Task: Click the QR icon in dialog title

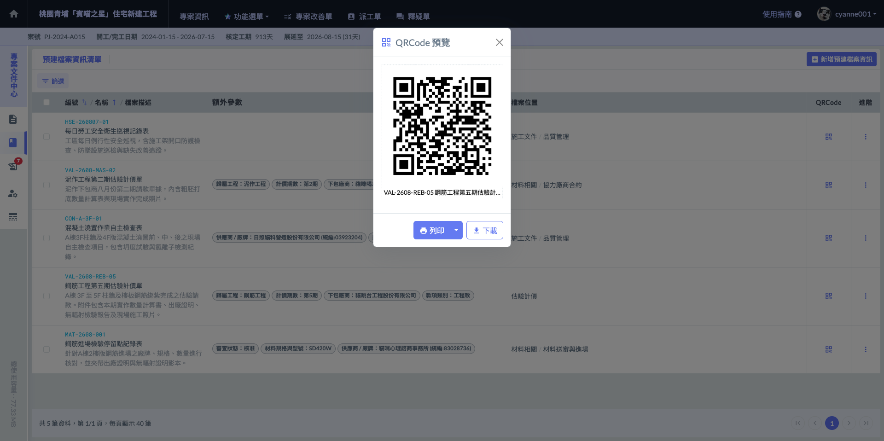Action: (386, 42)
